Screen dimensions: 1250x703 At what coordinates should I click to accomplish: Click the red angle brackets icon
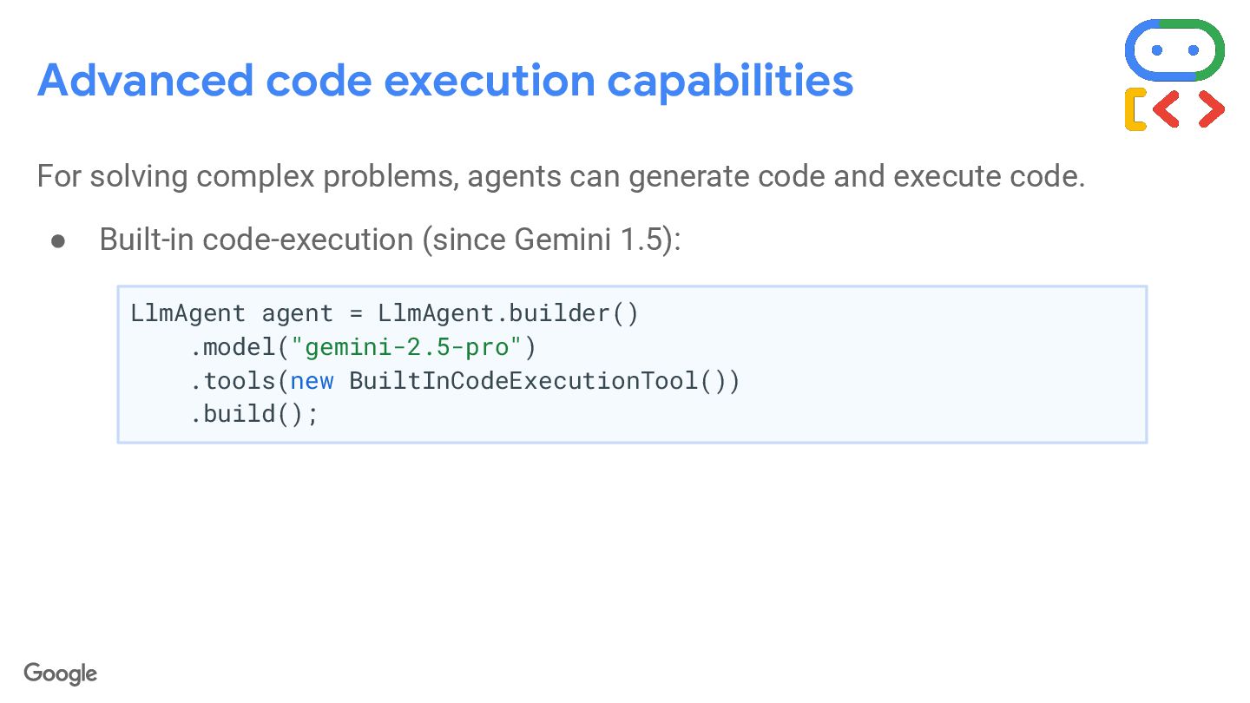[1189, 109]
